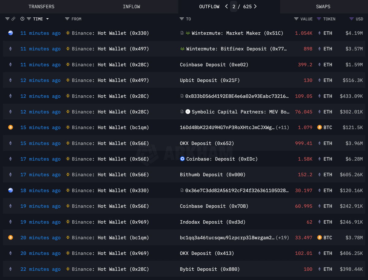Click the $398.44K USD amount

coord(351,269)
